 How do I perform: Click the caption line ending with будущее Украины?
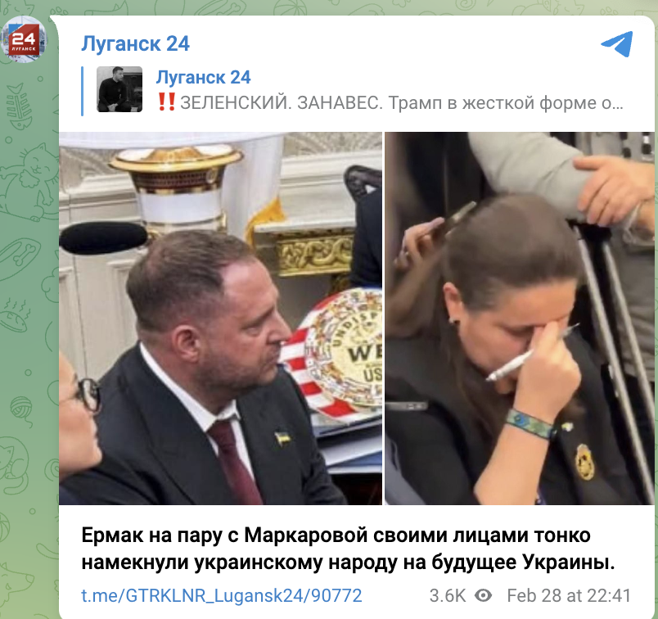[x=348, y=563]
